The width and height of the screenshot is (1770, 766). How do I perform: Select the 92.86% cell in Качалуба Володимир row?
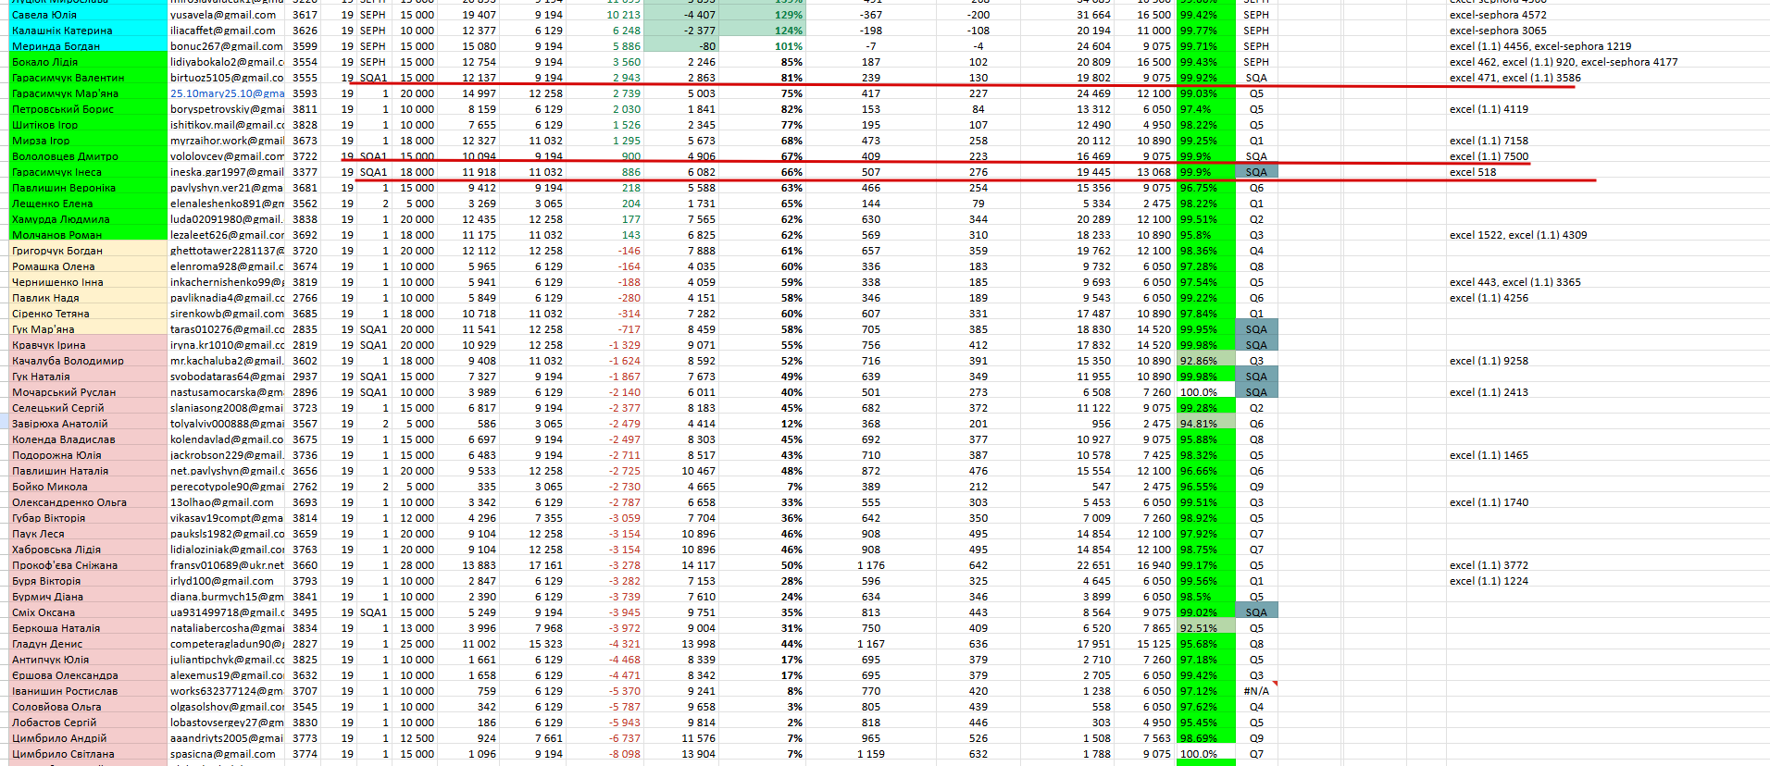[x=1205, y=361]
